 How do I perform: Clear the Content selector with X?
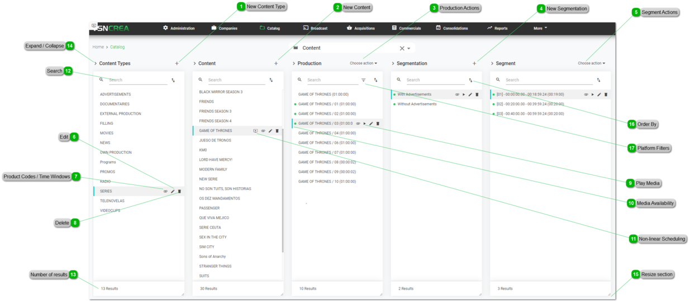pyautogui.click(x=402, y=48)
